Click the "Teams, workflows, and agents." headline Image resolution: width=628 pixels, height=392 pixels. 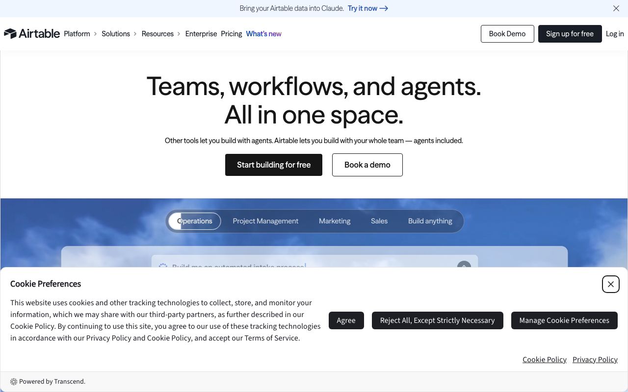click(x=314, y=86)
